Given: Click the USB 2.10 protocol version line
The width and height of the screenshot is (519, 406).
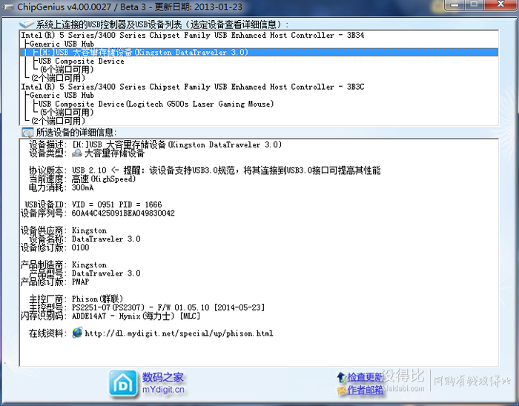Looking at the screenshot, I should [226, 170].
